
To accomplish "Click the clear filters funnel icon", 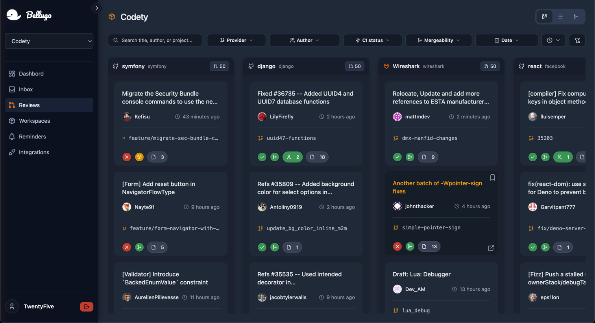I will (x=577, y=40).
